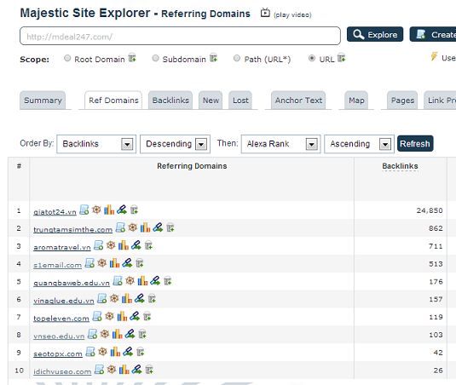Click bar chart icon for giatot24.vn
Viewport: 456px width, 385px height.
pos(109,210)
